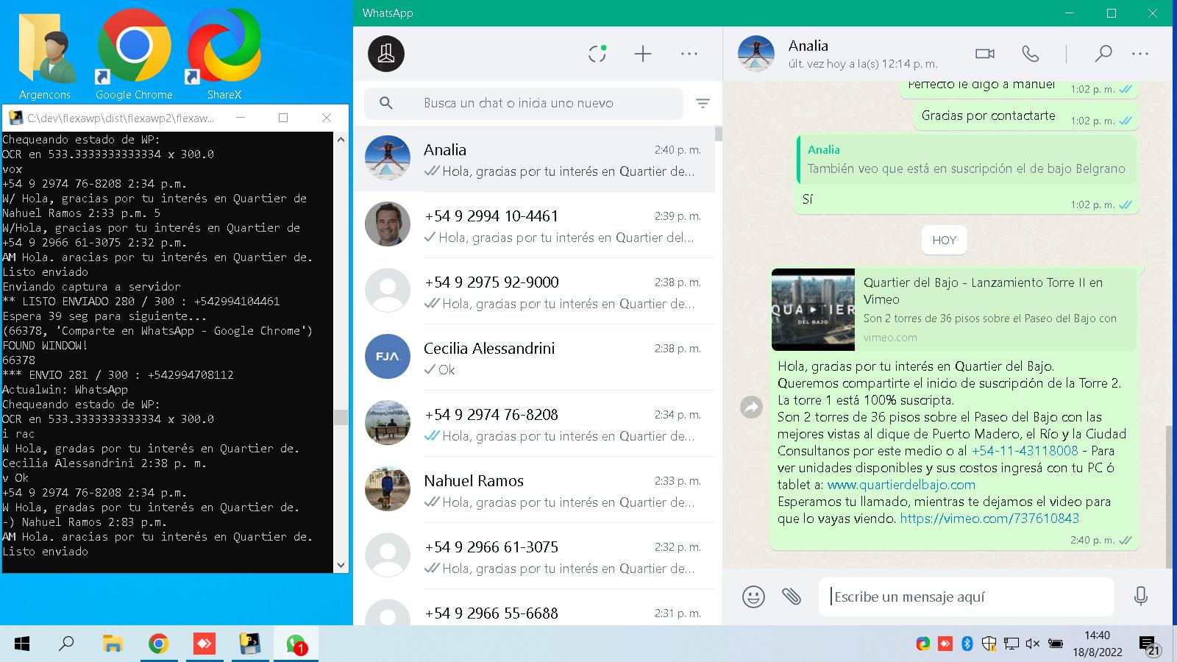Open the WhatsApp status updates icon

(597, 54)
